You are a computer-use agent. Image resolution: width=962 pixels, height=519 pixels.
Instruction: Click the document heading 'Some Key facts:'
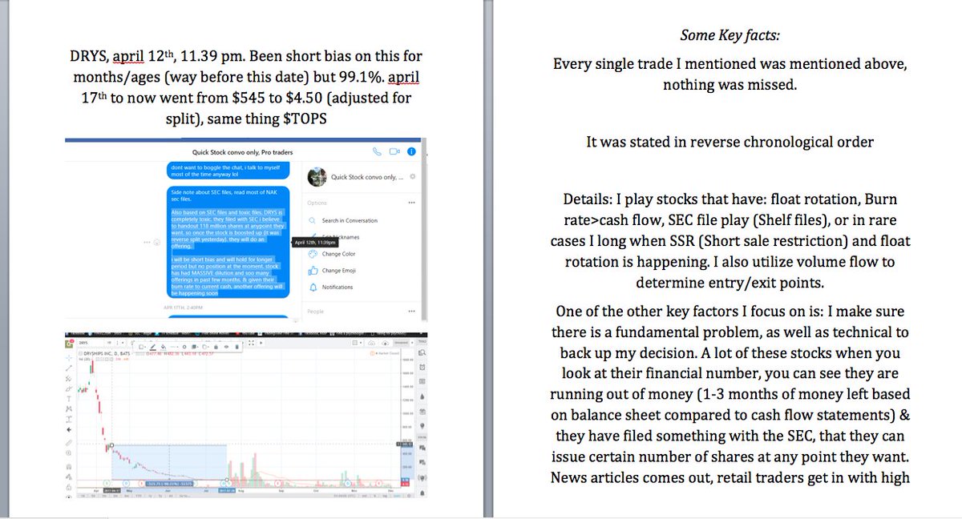pos(730,34)
